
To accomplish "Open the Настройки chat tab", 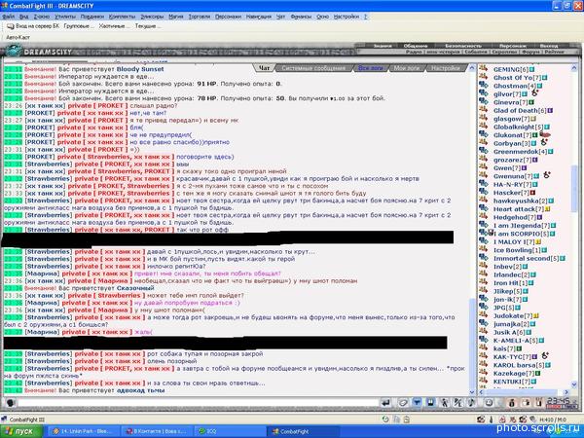I will [445, 68].
